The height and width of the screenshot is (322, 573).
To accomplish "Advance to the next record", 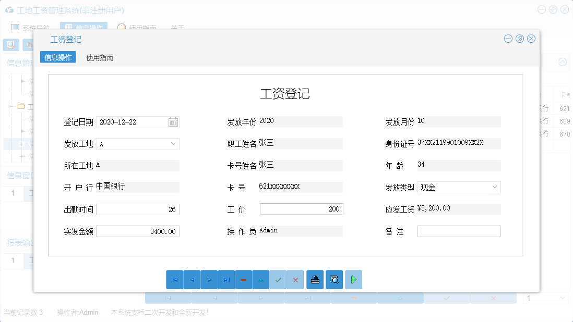I will pyautogui.click(x=209, y=280).
